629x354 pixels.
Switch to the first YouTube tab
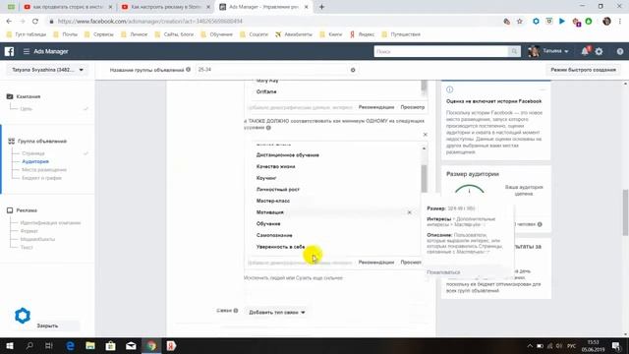point(68,7)
